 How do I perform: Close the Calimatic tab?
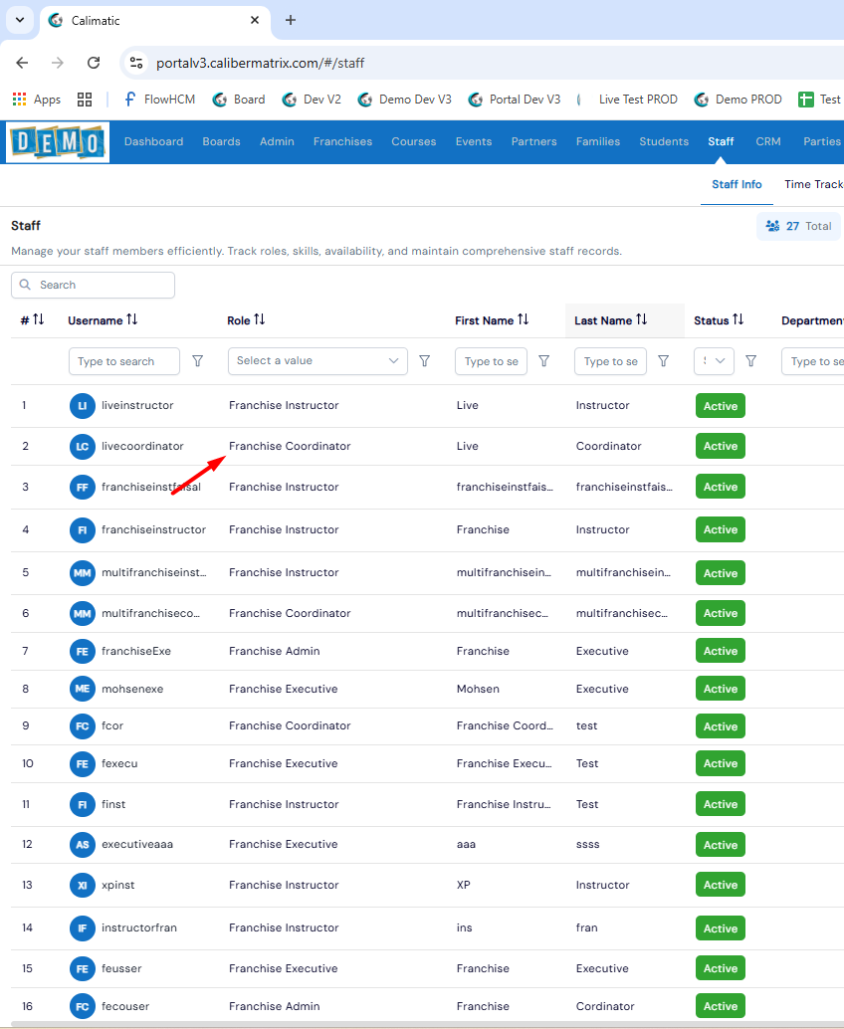[255, 20]
